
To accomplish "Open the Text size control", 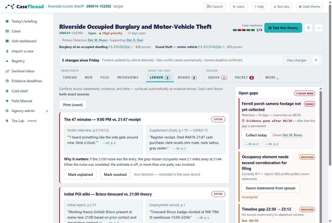I will coord(281,6).
